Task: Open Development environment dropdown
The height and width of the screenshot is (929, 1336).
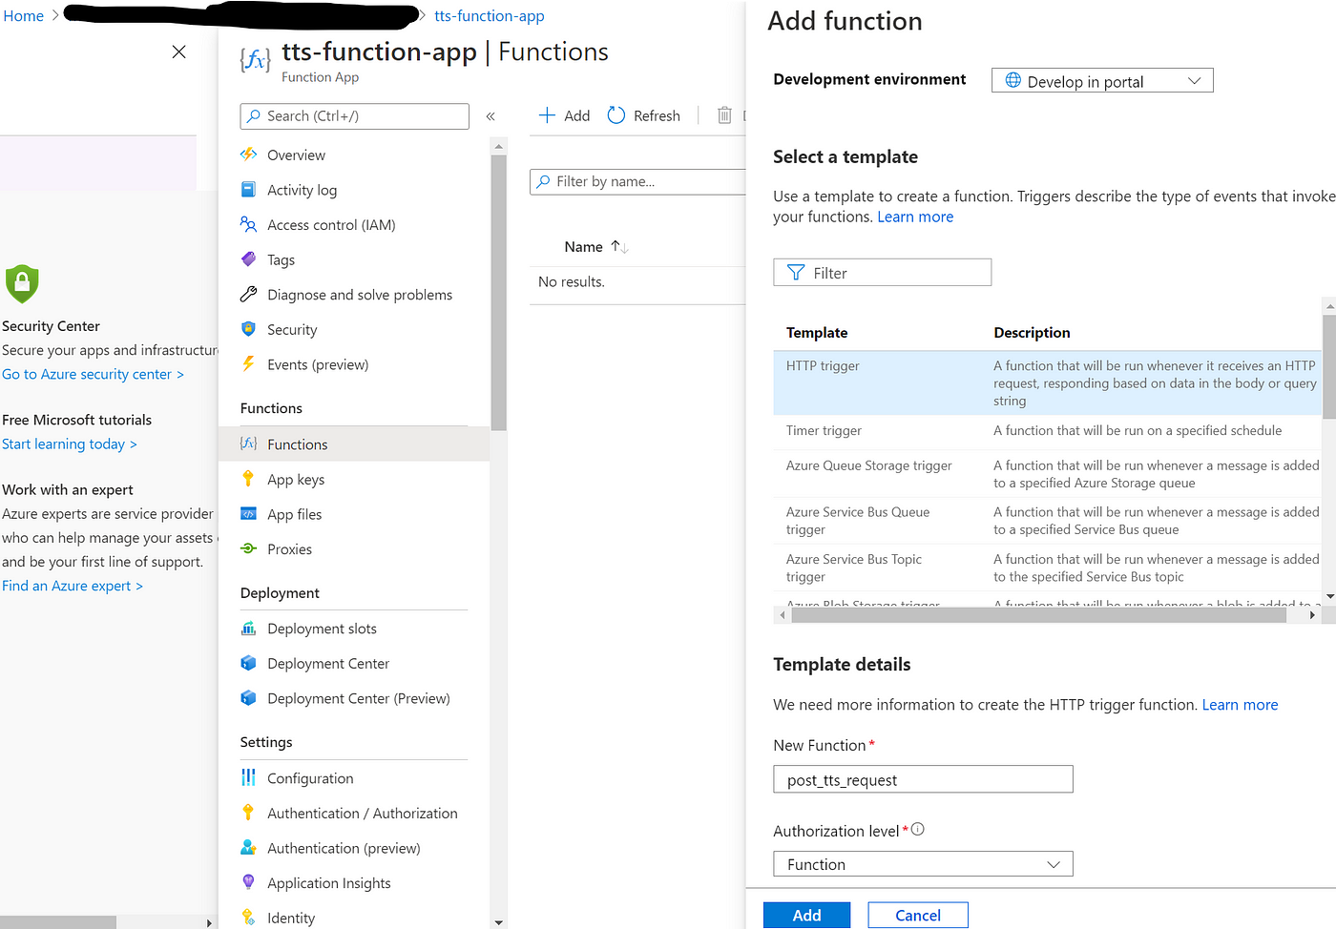Action: pyautogui.click(x=1102, y=81)
